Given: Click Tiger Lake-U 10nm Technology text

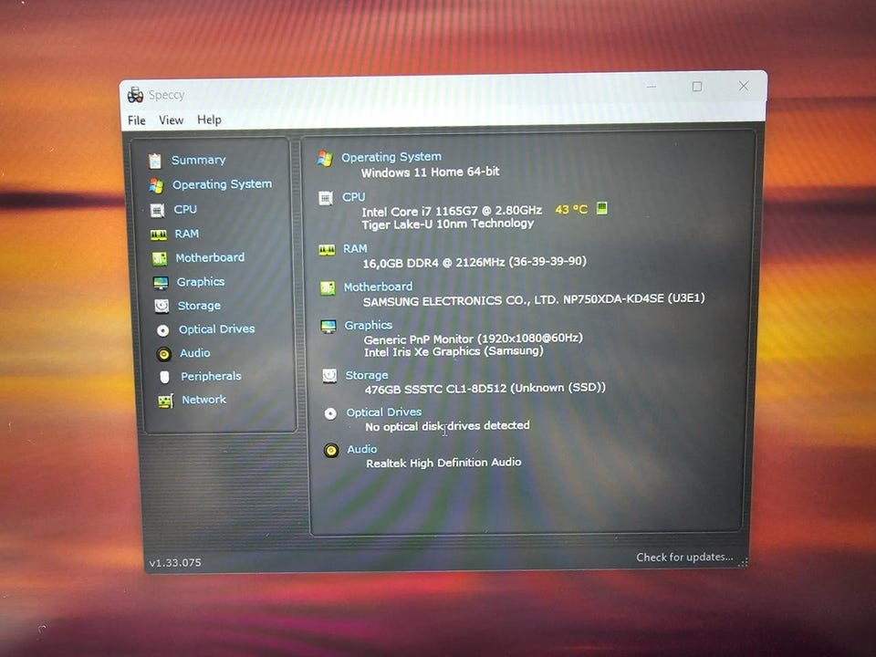Looking at the screenshot, I should coord(448,224).
